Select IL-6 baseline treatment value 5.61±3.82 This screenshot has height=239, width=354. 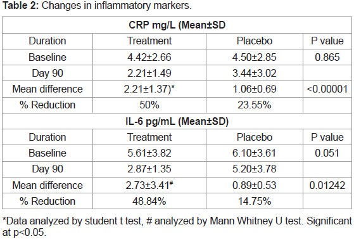pos(149,153)
